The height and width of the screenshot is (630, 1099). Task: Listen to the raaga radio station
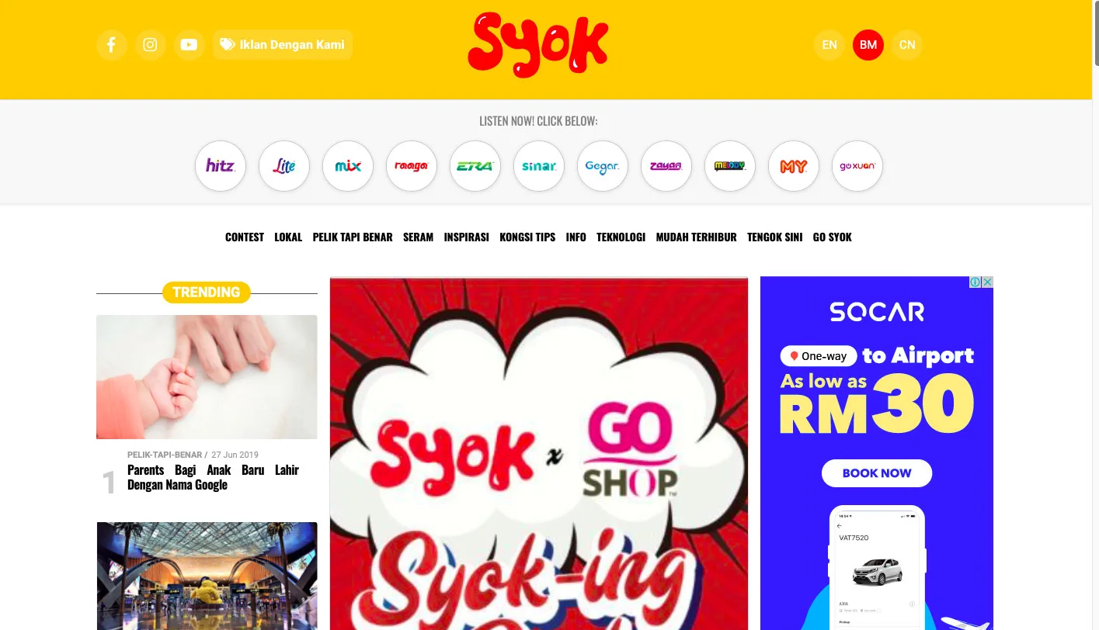click(x=412, y=166)
